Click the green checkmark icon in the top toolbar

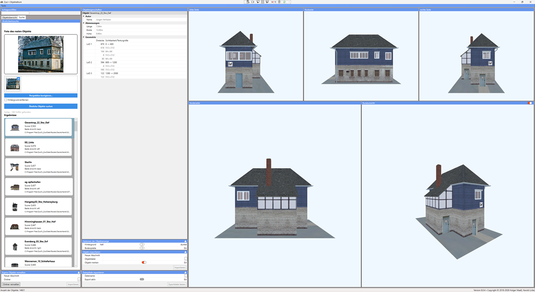pyautogui.click(x=284, y=2)
